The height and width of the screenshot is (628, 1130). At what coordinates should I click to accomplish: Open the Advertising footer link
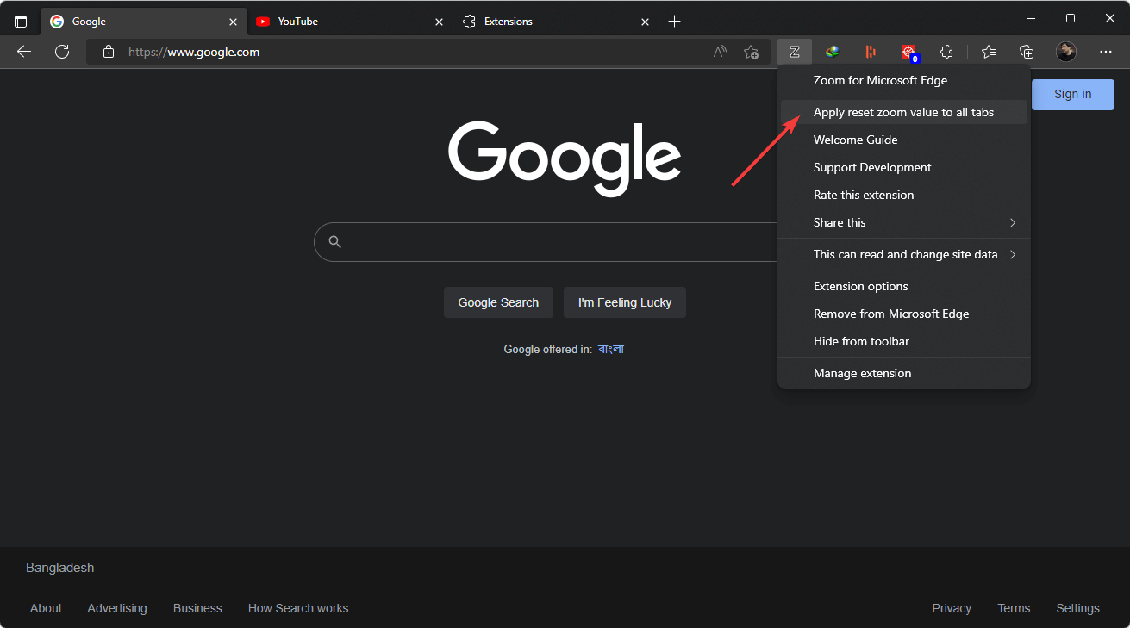click(117, 608)
